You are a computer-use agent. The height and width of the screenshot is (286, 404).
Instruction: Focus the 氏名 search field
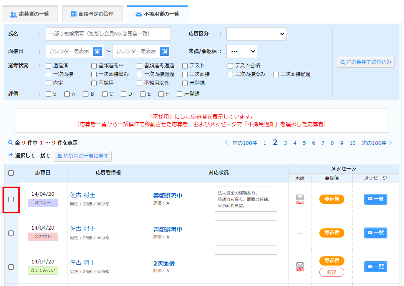(108, 34)
